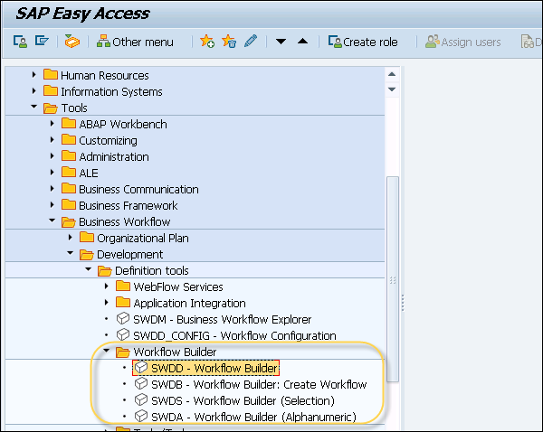This screenshot has height=432, width=543.
Task: Click the Human Resources folder icon
Action: (x=51, y=74)
